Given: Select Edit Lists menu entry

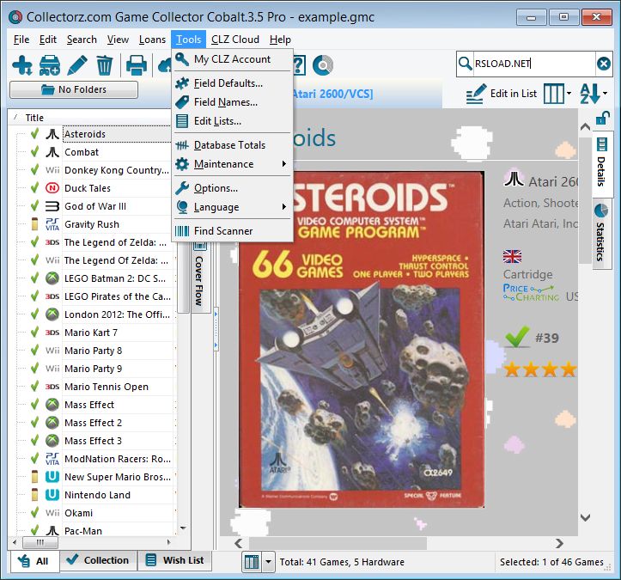Looking at the screenshot, I should click(232, 121).
